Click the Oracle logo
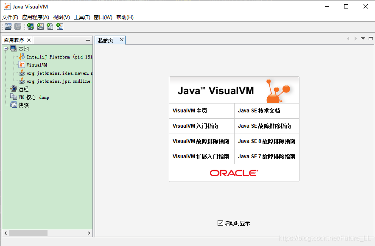 tap(234, 173)
